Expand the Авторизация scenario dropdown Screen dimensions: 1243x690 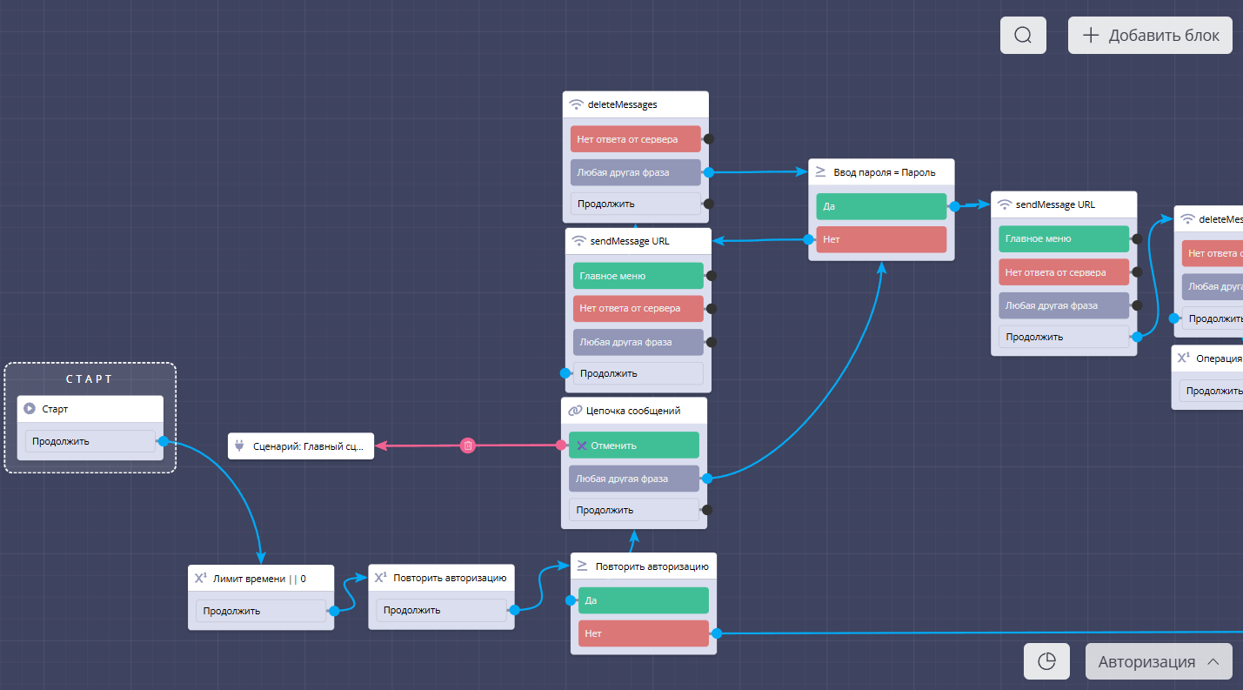click(x=1159, y=661)
